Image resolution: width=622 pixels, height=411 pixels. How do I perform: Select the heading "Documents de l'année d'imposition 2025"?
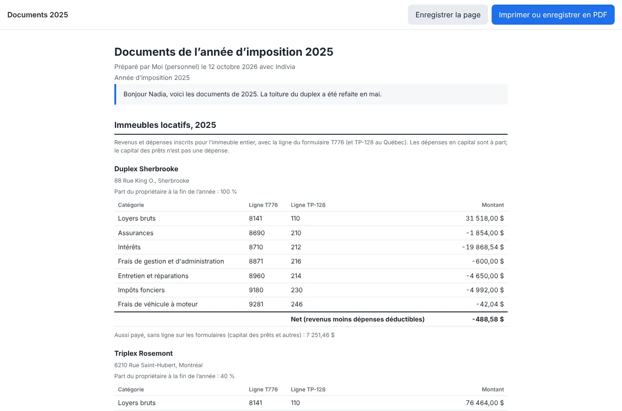tap(224, 52)
